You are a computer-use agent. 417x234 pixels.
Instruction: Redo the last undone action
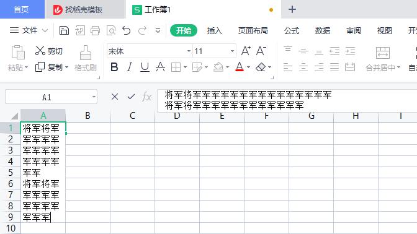click(142, 30)
